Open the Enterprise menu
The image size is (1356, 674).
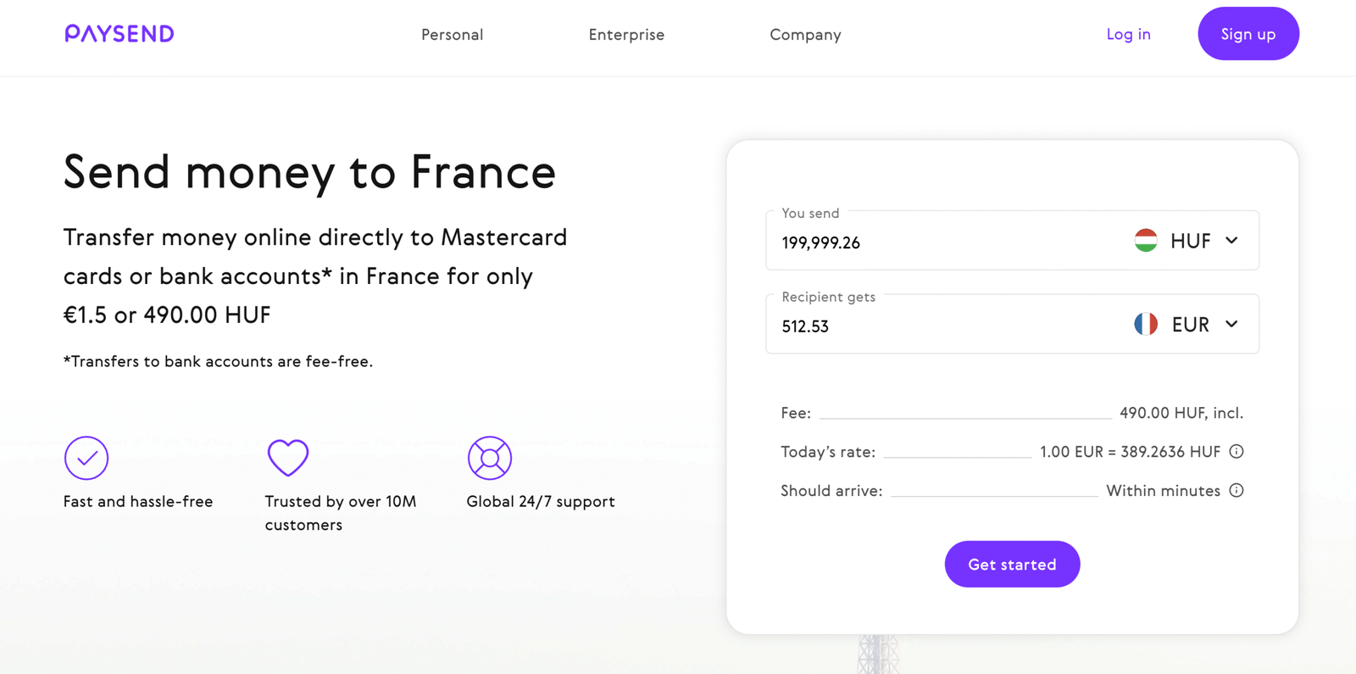626,35
